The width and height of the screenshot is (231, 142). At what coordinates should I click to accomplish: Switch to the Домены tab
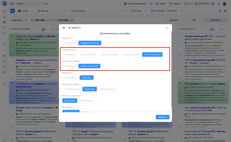click(173, 20)
